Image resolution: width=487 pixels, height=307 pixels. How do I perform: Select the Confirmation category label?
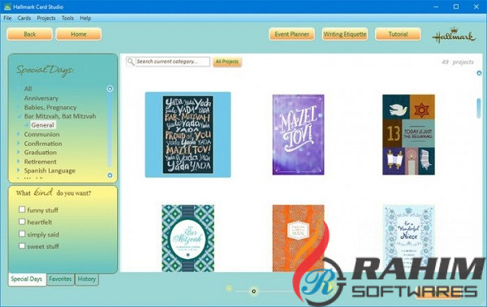(43, 144)
